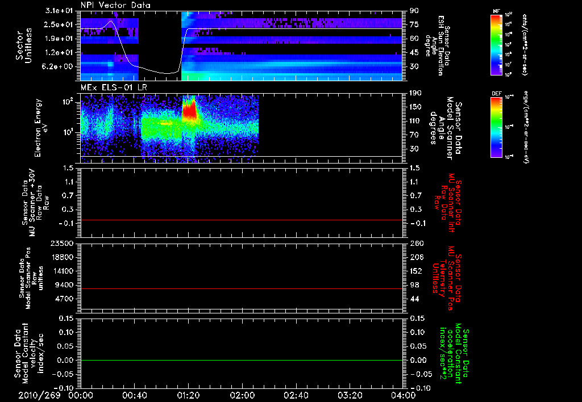The image size is (582, 402).
Task: Click the 1.2e+01 sector tick label
Action: 59,53
